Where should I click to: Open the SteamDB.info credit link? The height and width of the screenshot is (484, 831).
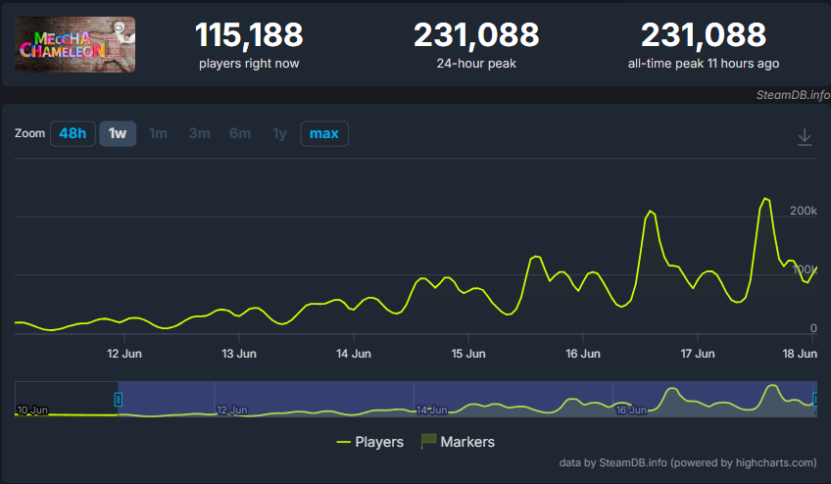[x=793, y=95]
